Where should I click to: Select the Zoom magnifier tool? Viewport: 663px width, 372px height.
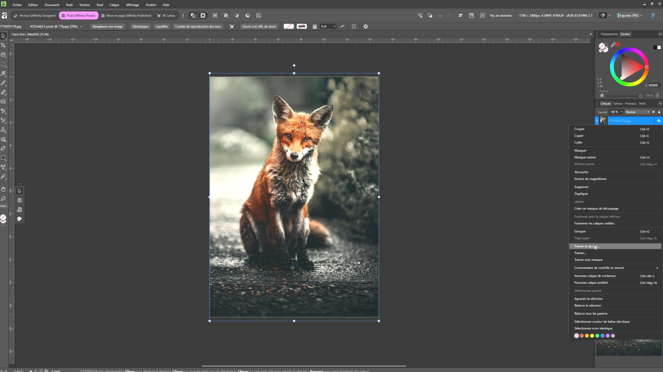coord(3,199)
